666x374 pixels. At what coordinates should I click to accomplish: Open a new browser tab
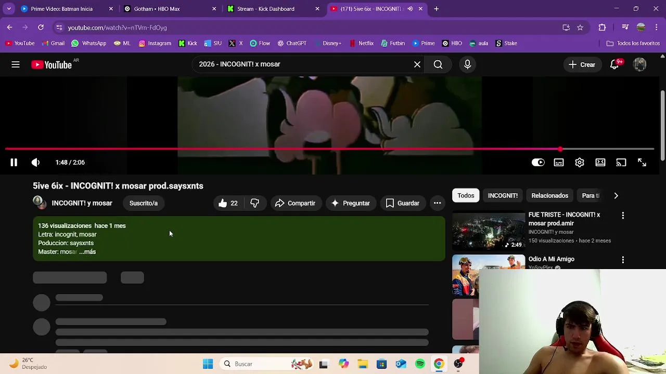pos(436,9)
